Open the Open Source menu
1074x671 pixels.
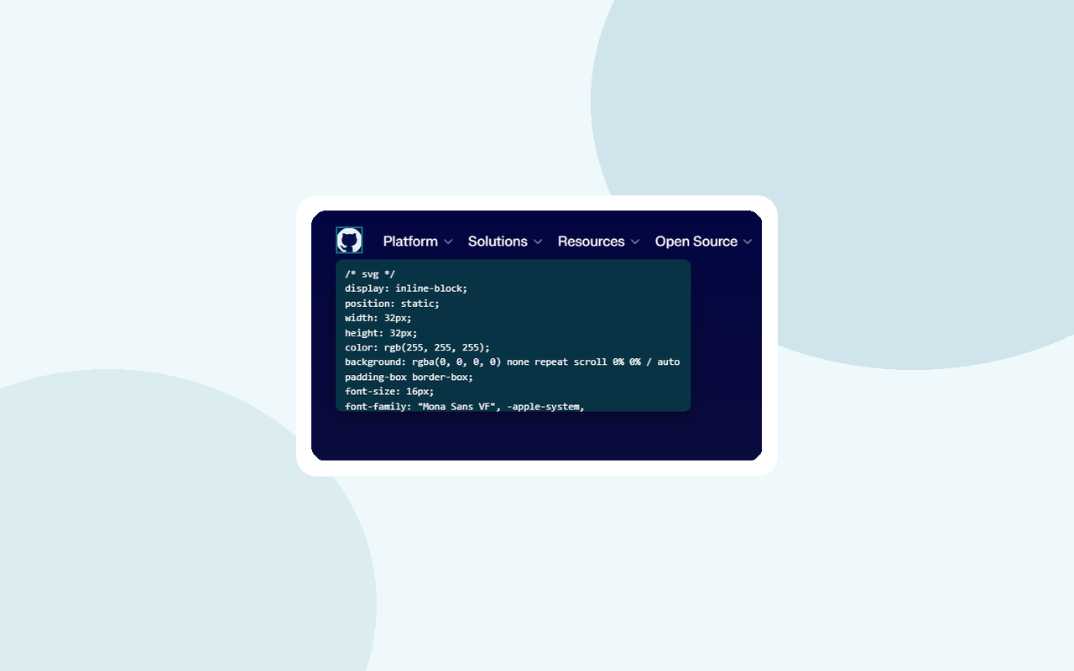[703, 242]
